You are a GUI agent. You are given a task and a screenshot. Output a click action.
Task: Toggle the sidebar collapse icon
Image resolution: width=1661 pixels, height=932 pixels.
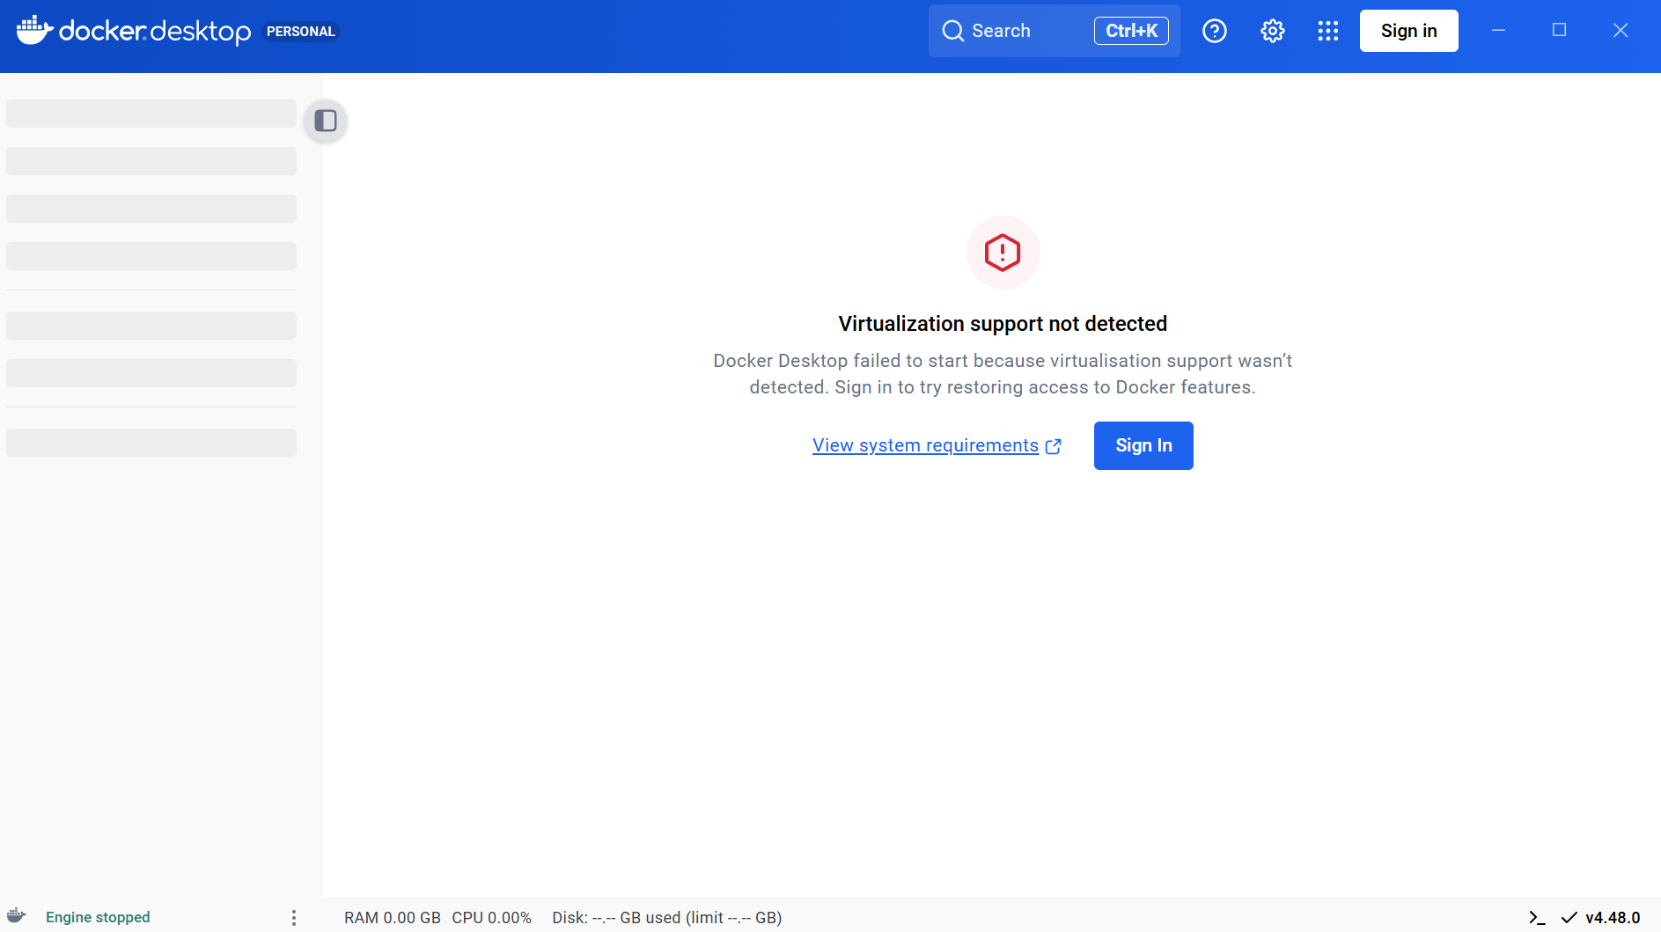[326, 121]
